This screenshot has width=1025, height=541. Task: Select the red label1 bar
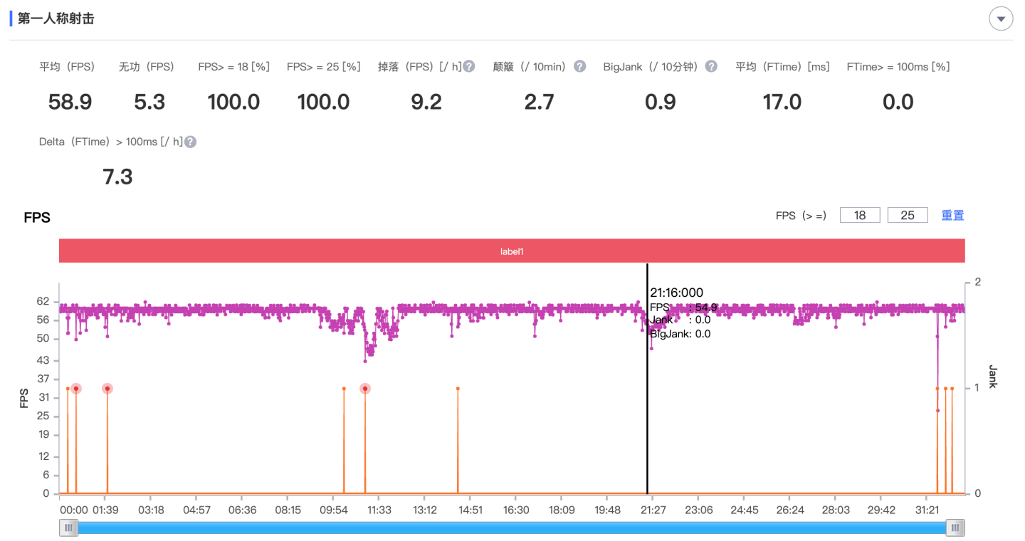click(x=512, y=251)
